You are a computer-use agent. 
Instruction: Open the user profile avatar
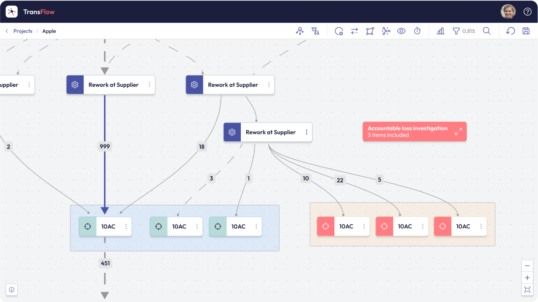point(508,11)
